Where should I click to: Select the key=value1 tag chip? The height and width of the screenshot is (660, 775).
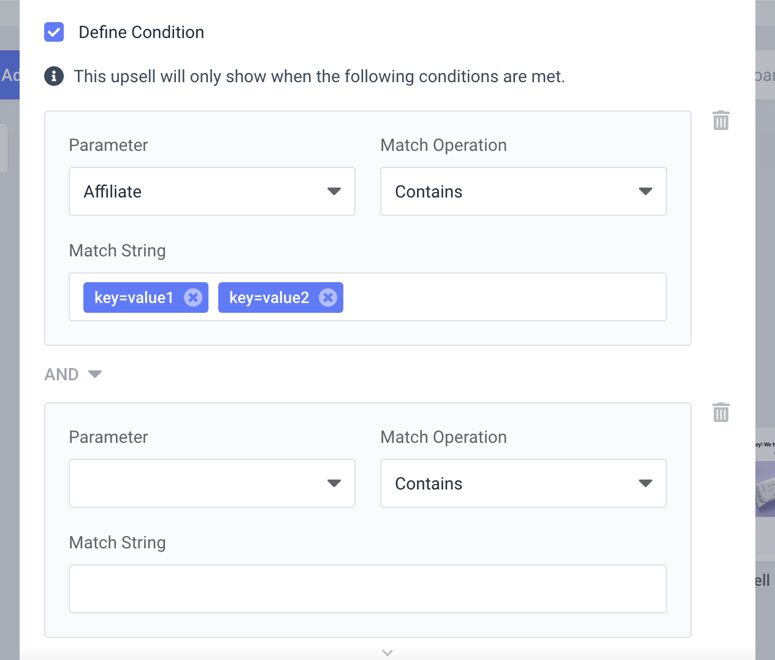point(134,297)
